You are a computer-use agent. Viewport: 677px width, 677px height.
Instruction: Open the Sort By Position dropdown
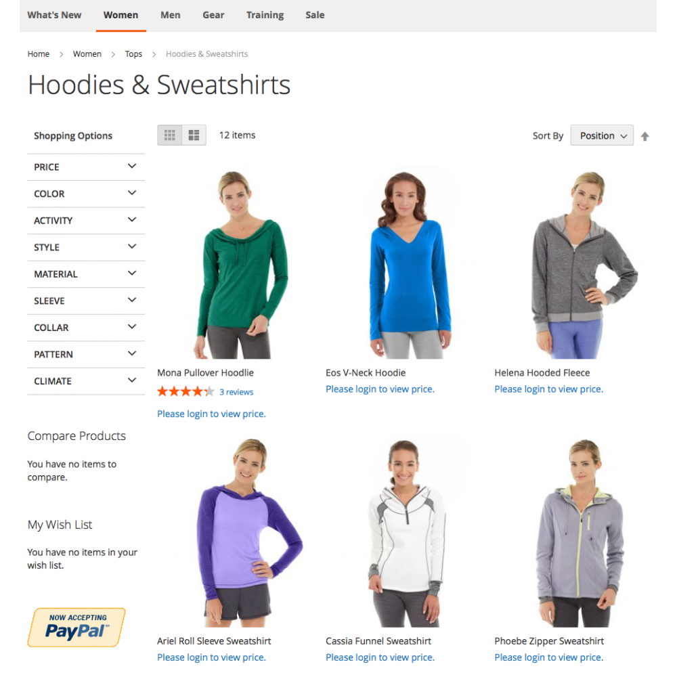602,135
